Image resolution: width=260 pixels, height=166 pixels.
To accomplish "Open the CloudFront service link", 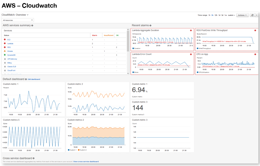I will (11, 70).
